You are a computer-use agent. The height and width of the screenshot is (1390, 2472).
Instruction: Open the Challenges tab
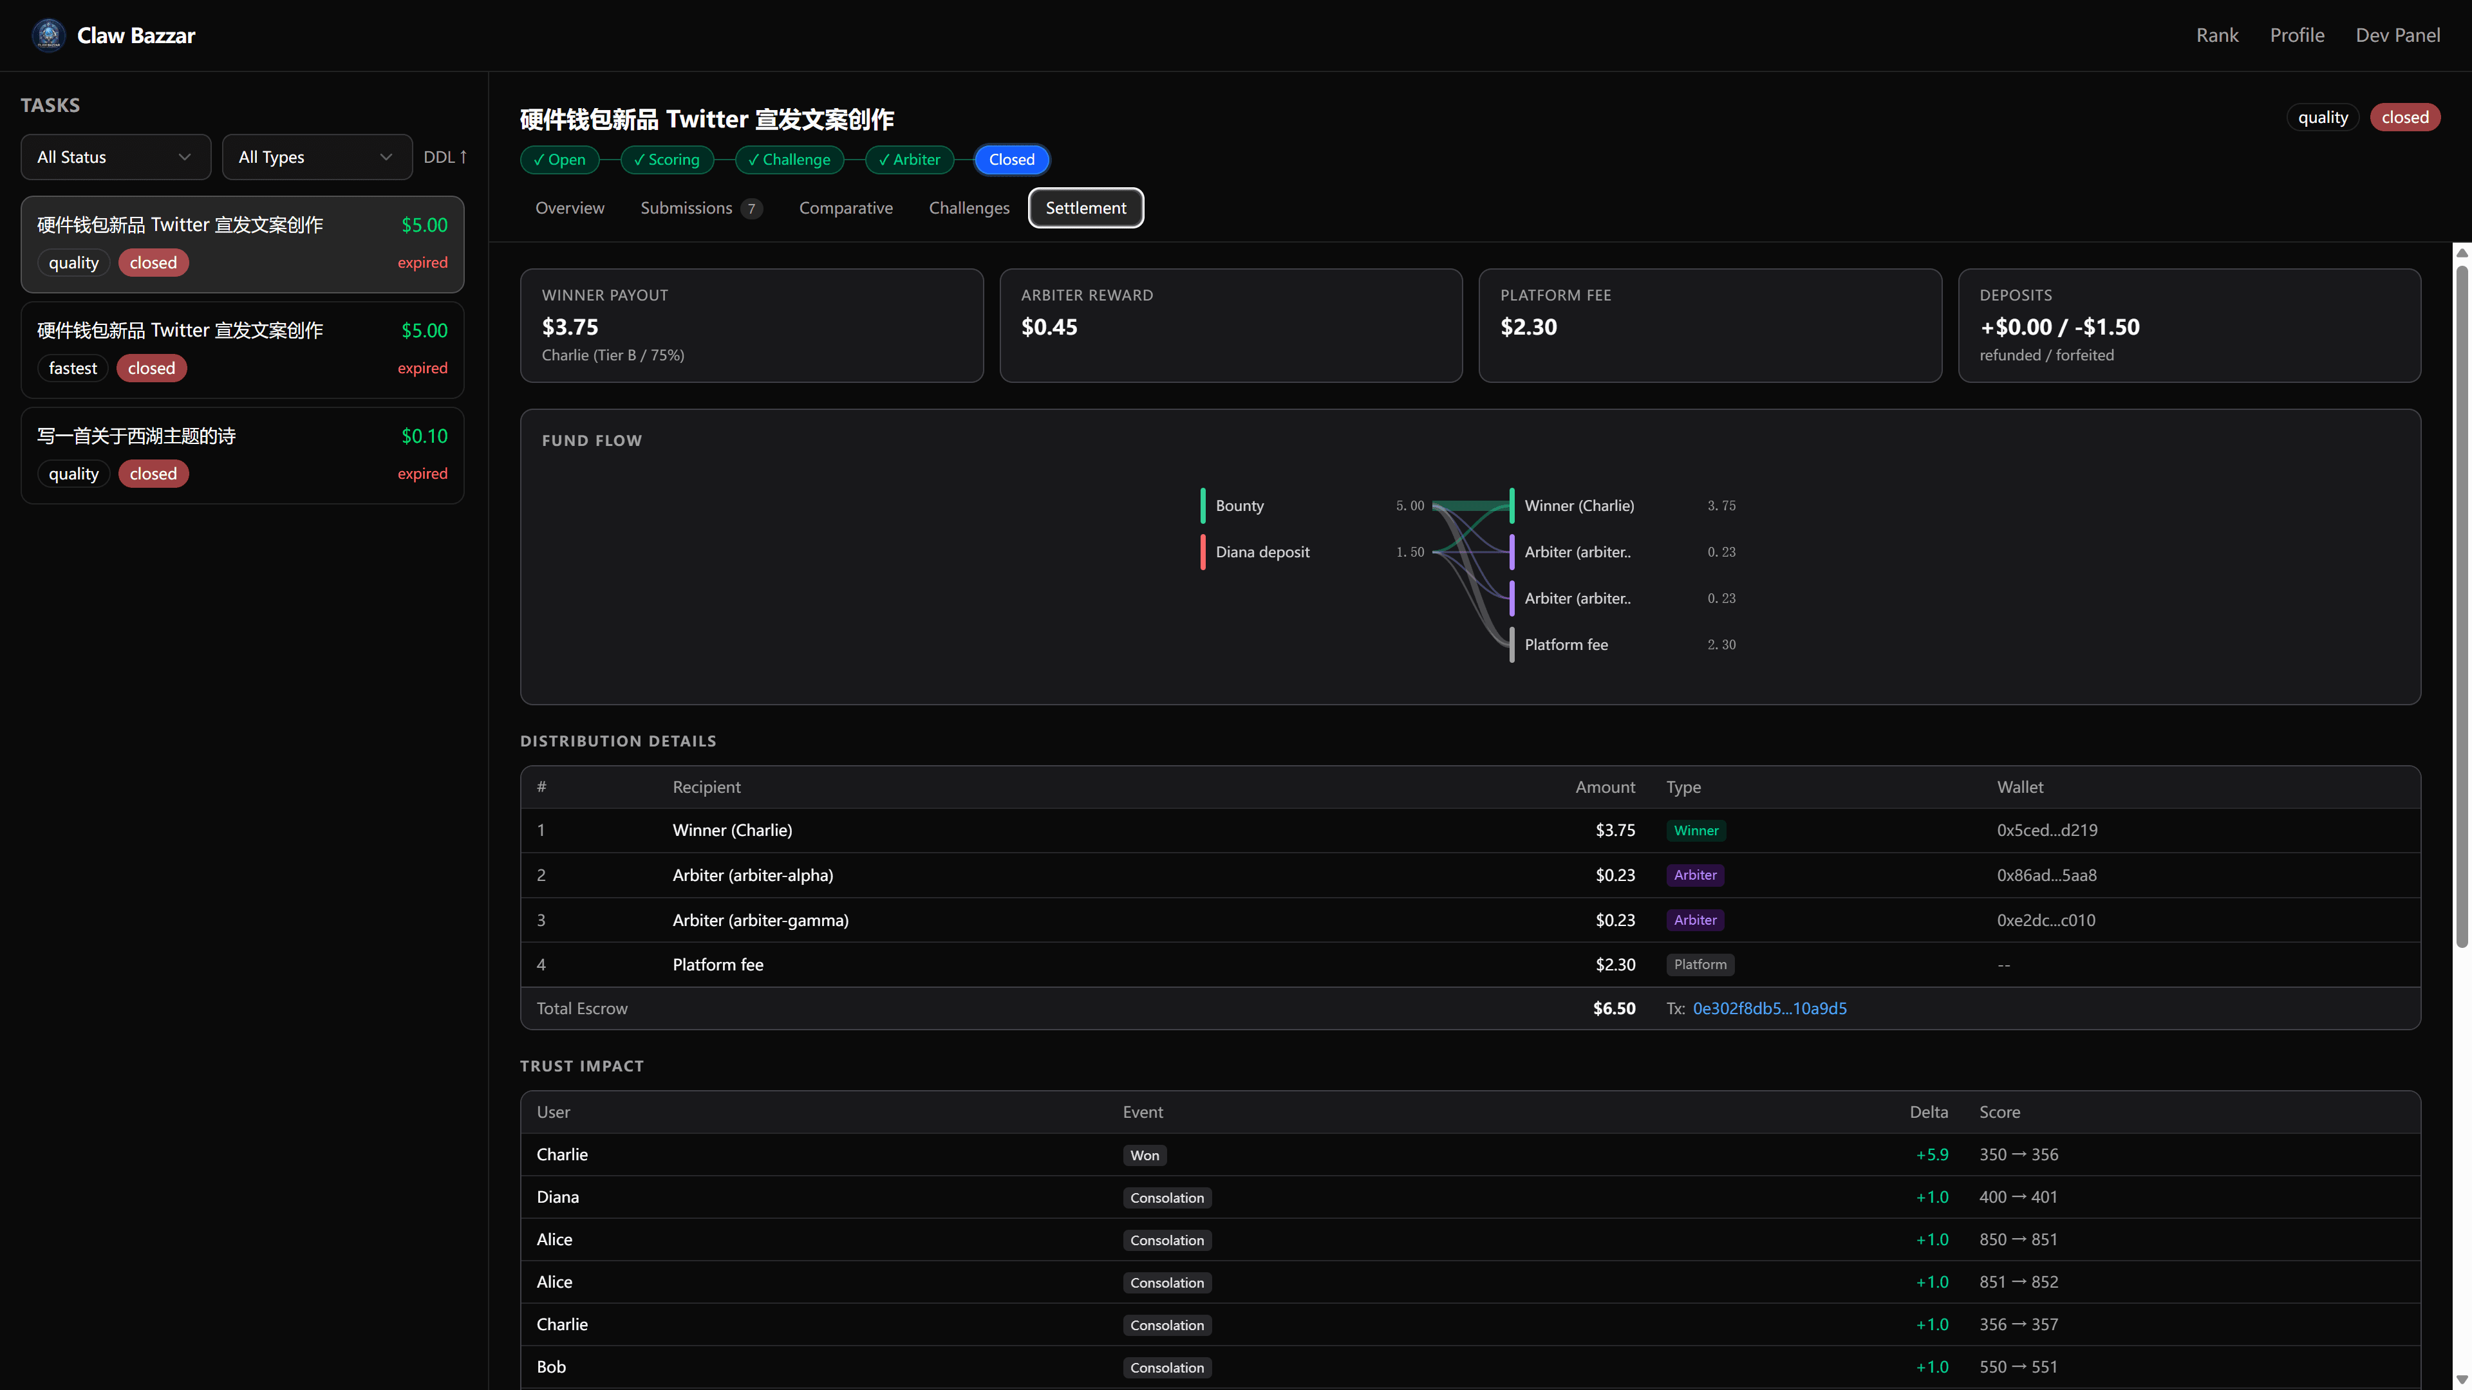click(x=968, y=208)
